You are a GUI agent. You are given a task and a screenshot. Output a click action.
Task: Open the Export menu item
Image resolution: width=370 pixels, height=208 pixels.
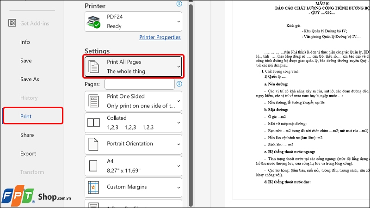point(28,153)
